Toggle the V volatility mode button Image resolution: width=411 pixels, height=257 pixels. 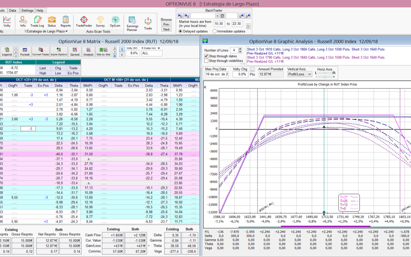click(x=122, y=54)
